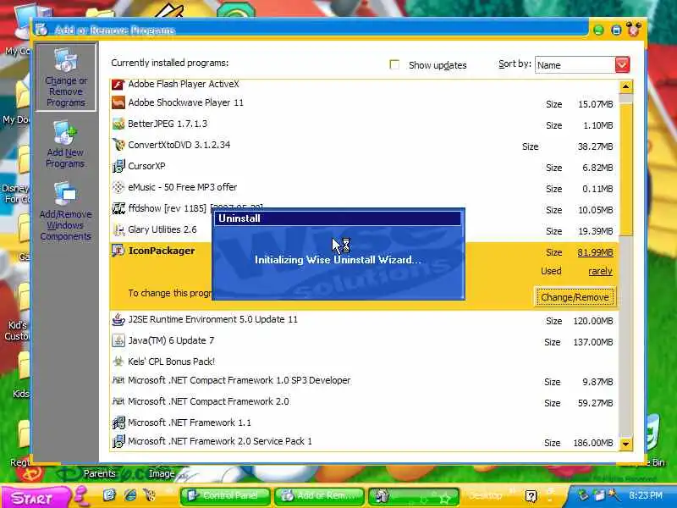This screenshot has width=677, height=508.
Task: Click the .NET Compact Framework 1.0 icon
Action: tap(118, 380)
